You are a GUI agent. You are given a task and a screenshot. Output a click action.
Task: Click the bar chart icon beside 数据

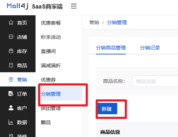coord(11,122)
